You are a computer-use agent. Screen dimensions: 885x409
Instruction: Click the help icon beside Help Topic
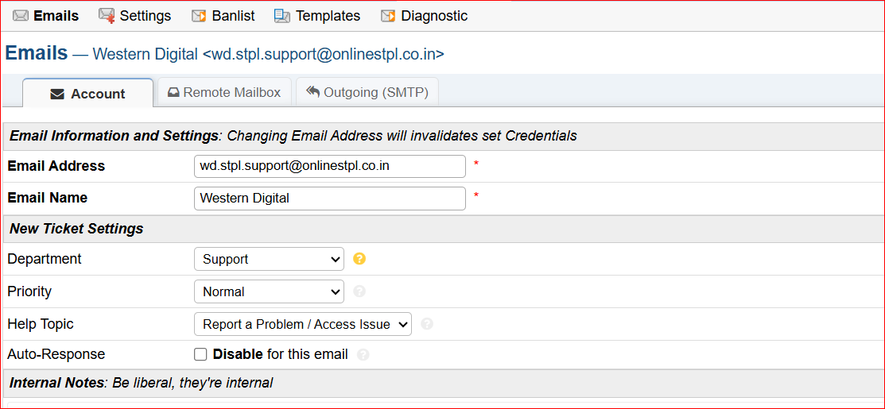pos(427,324)
